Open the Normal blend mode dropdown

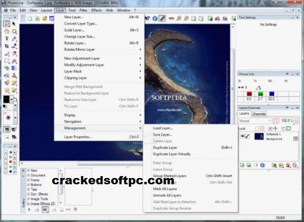pos(255,121)
